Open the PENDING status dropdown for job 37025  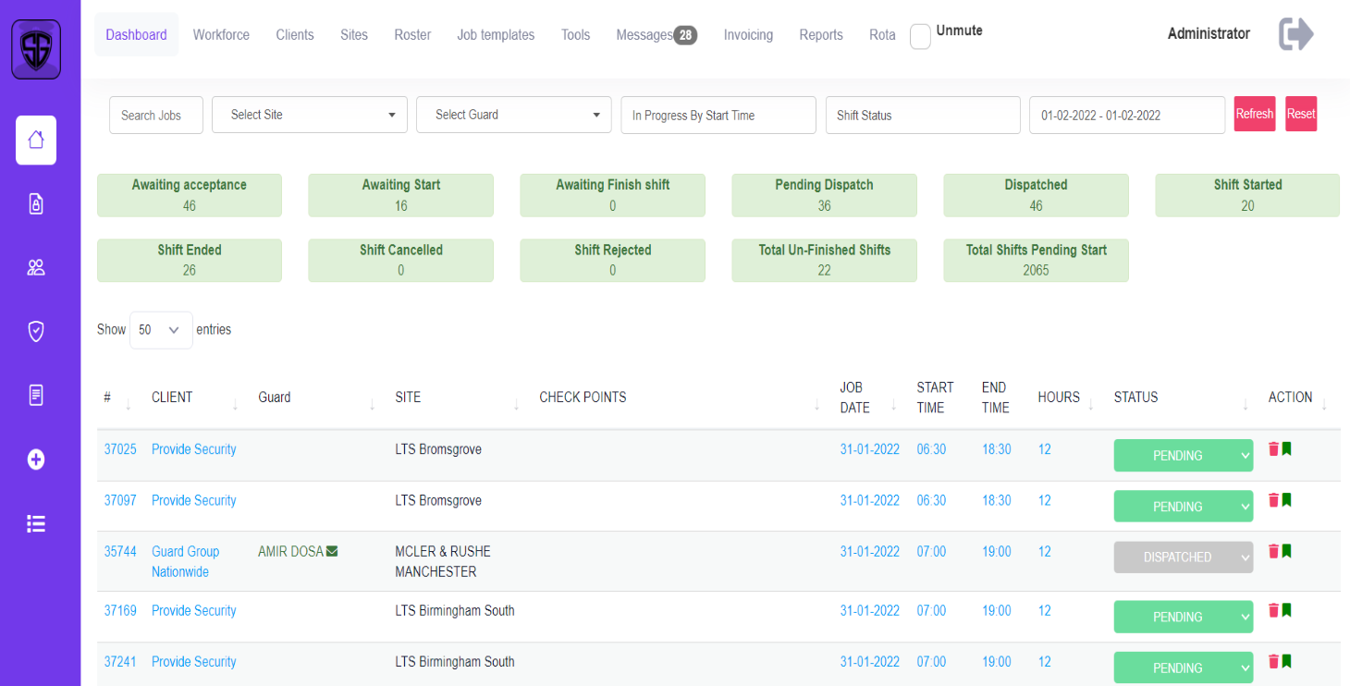(1184, 456)
